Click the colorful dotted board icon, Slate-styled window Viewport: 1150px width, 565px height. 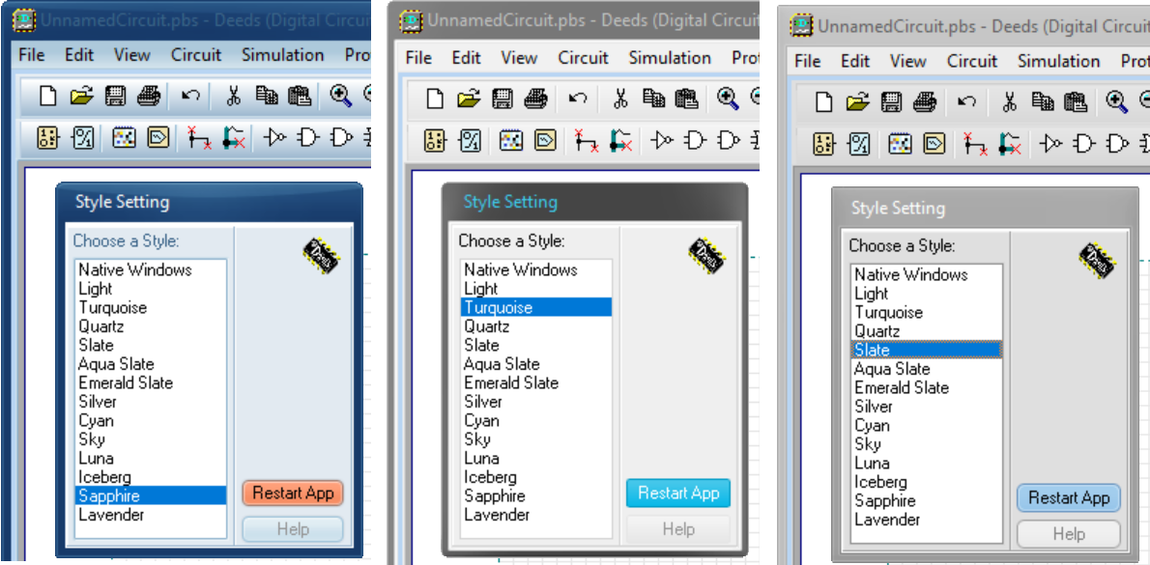pyautogui.click(x=899, y=144)
